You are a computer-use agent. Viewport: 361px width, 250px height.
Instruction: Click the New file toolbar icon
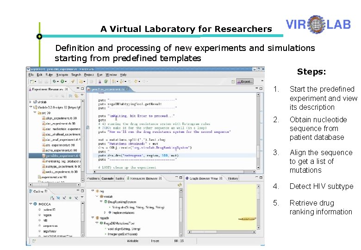point(32,81)
